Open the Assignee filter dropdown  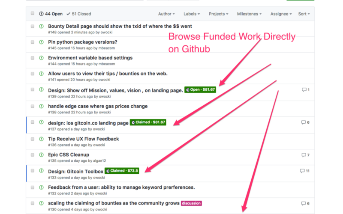pos(281,14)
